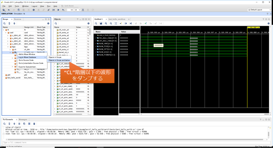Click go to time 0 icon
The height and width of the screenshot is (148, 273).
126,23
